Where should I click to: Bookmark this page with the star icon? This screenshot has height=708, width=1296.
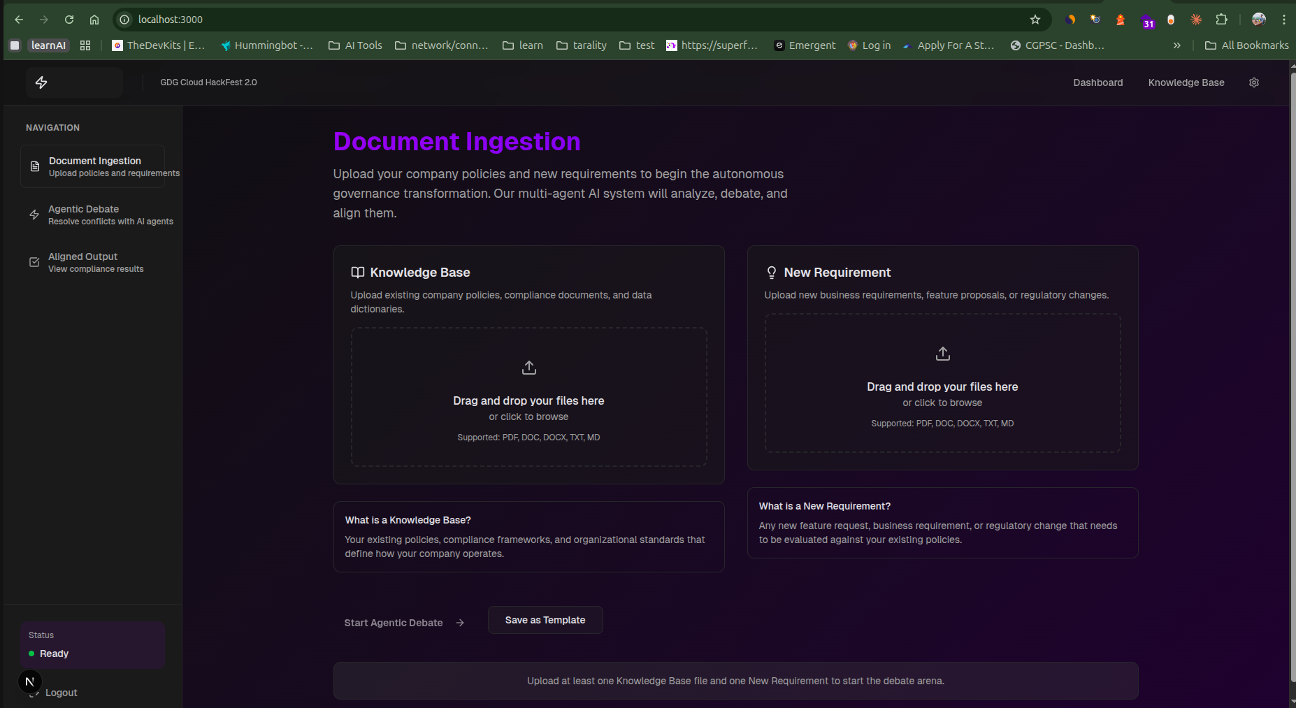(1035, 20)
